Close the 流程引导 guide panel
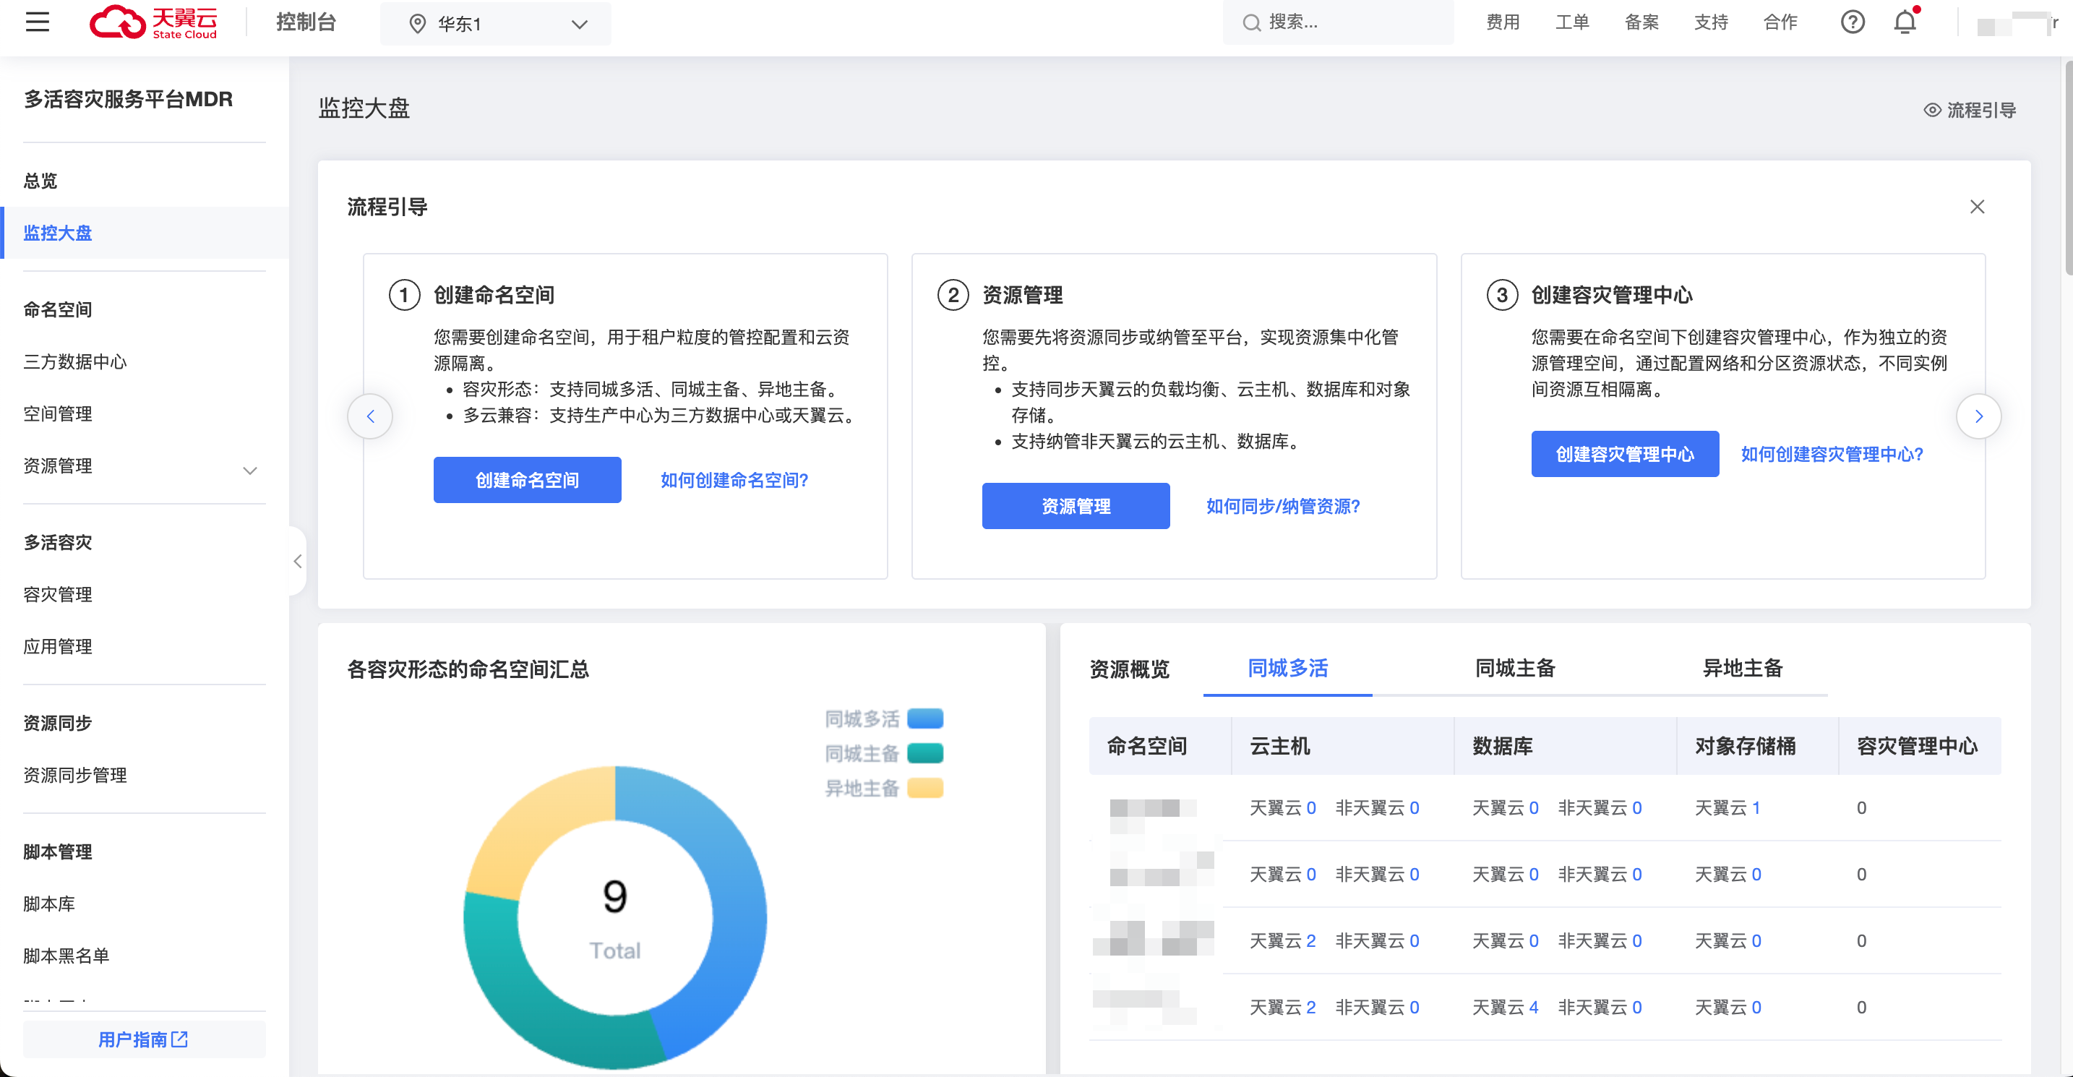The image size is (2073, 1077). [1976, 207]
